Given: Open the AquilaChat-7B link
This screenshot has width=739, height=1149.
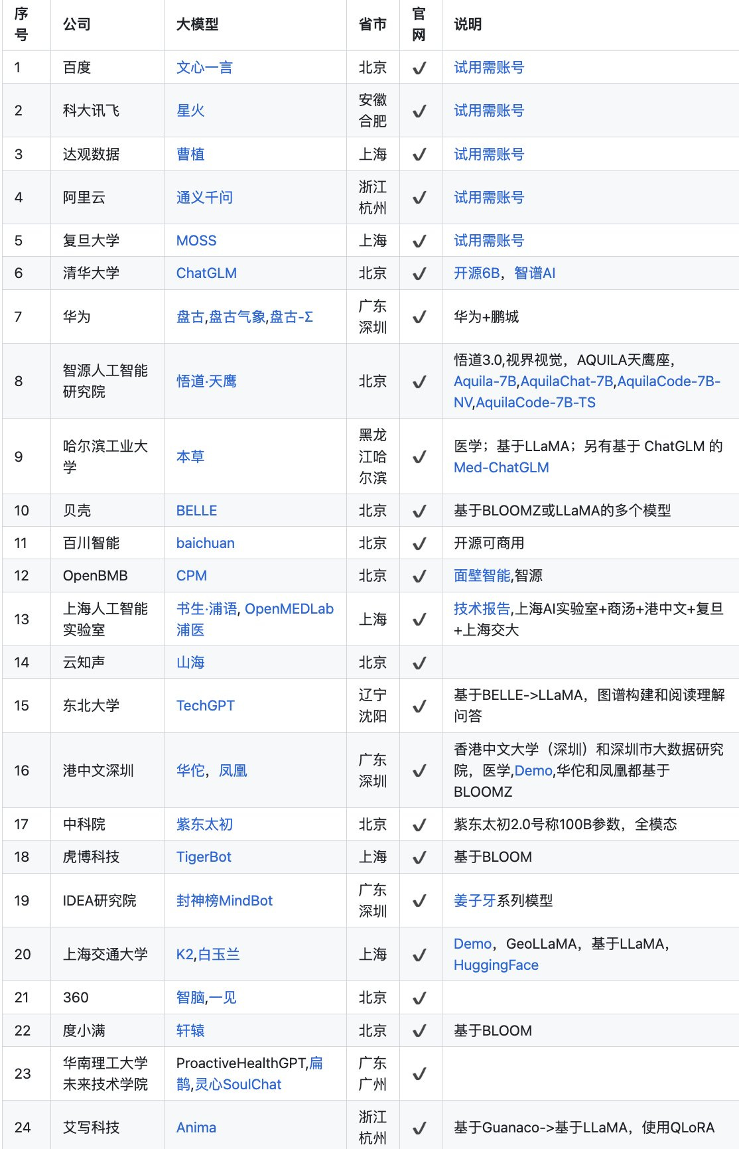Looking at the screenshot, I should pyautogui.click(x=567, y=381).
